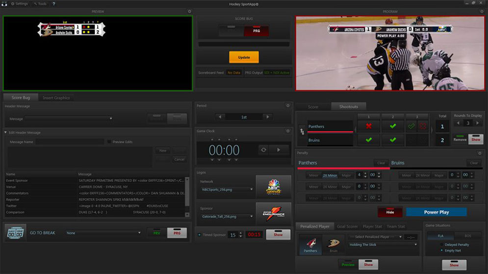The height and width of the screenshot is (274, 488).
Task: Switch to the Insert Graphics tab
Action: click(x=56, y=98)
